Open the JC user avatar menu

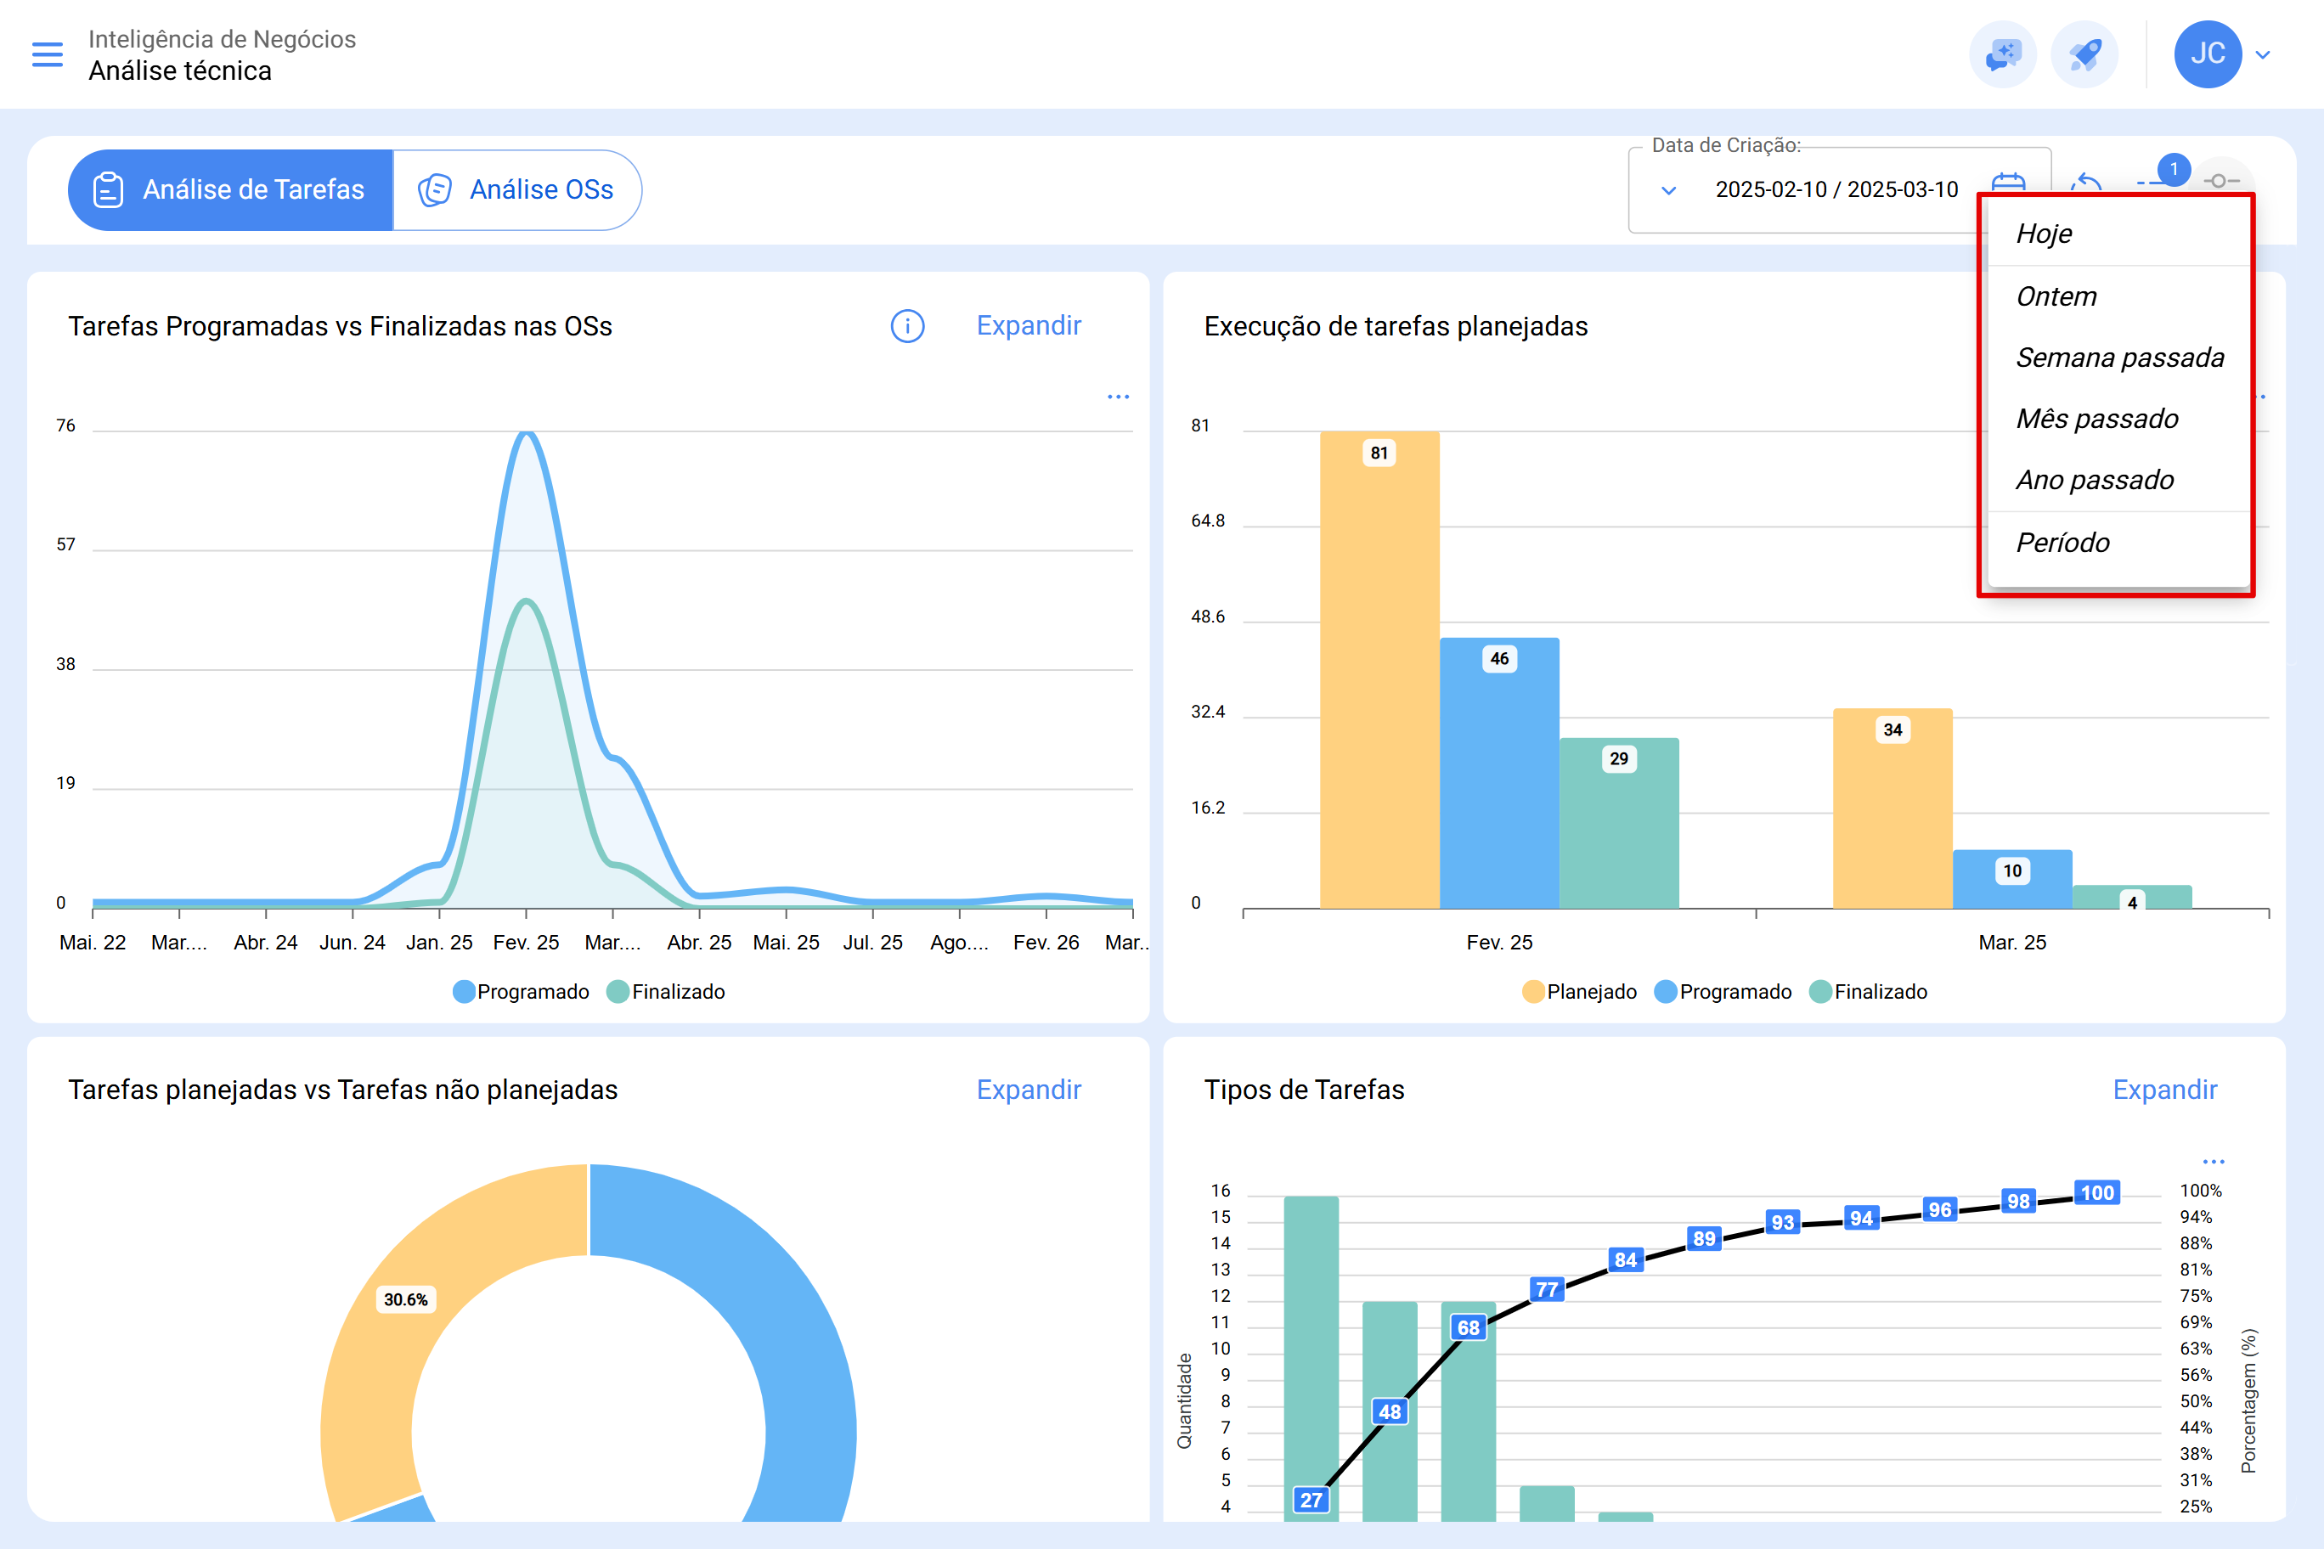[2208, 54]
